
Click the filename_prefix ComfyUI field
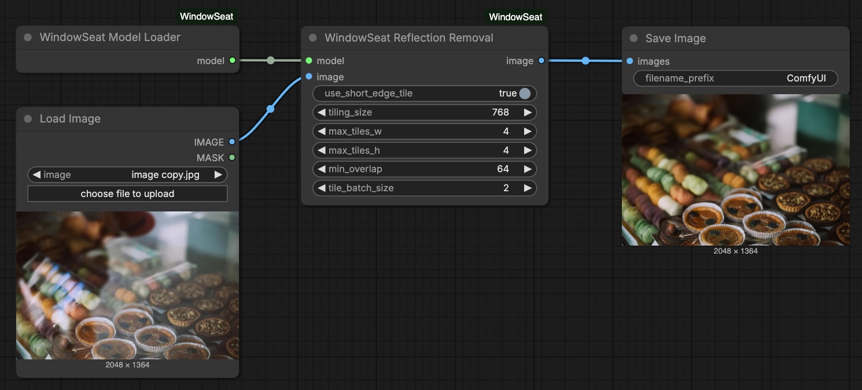736,79
